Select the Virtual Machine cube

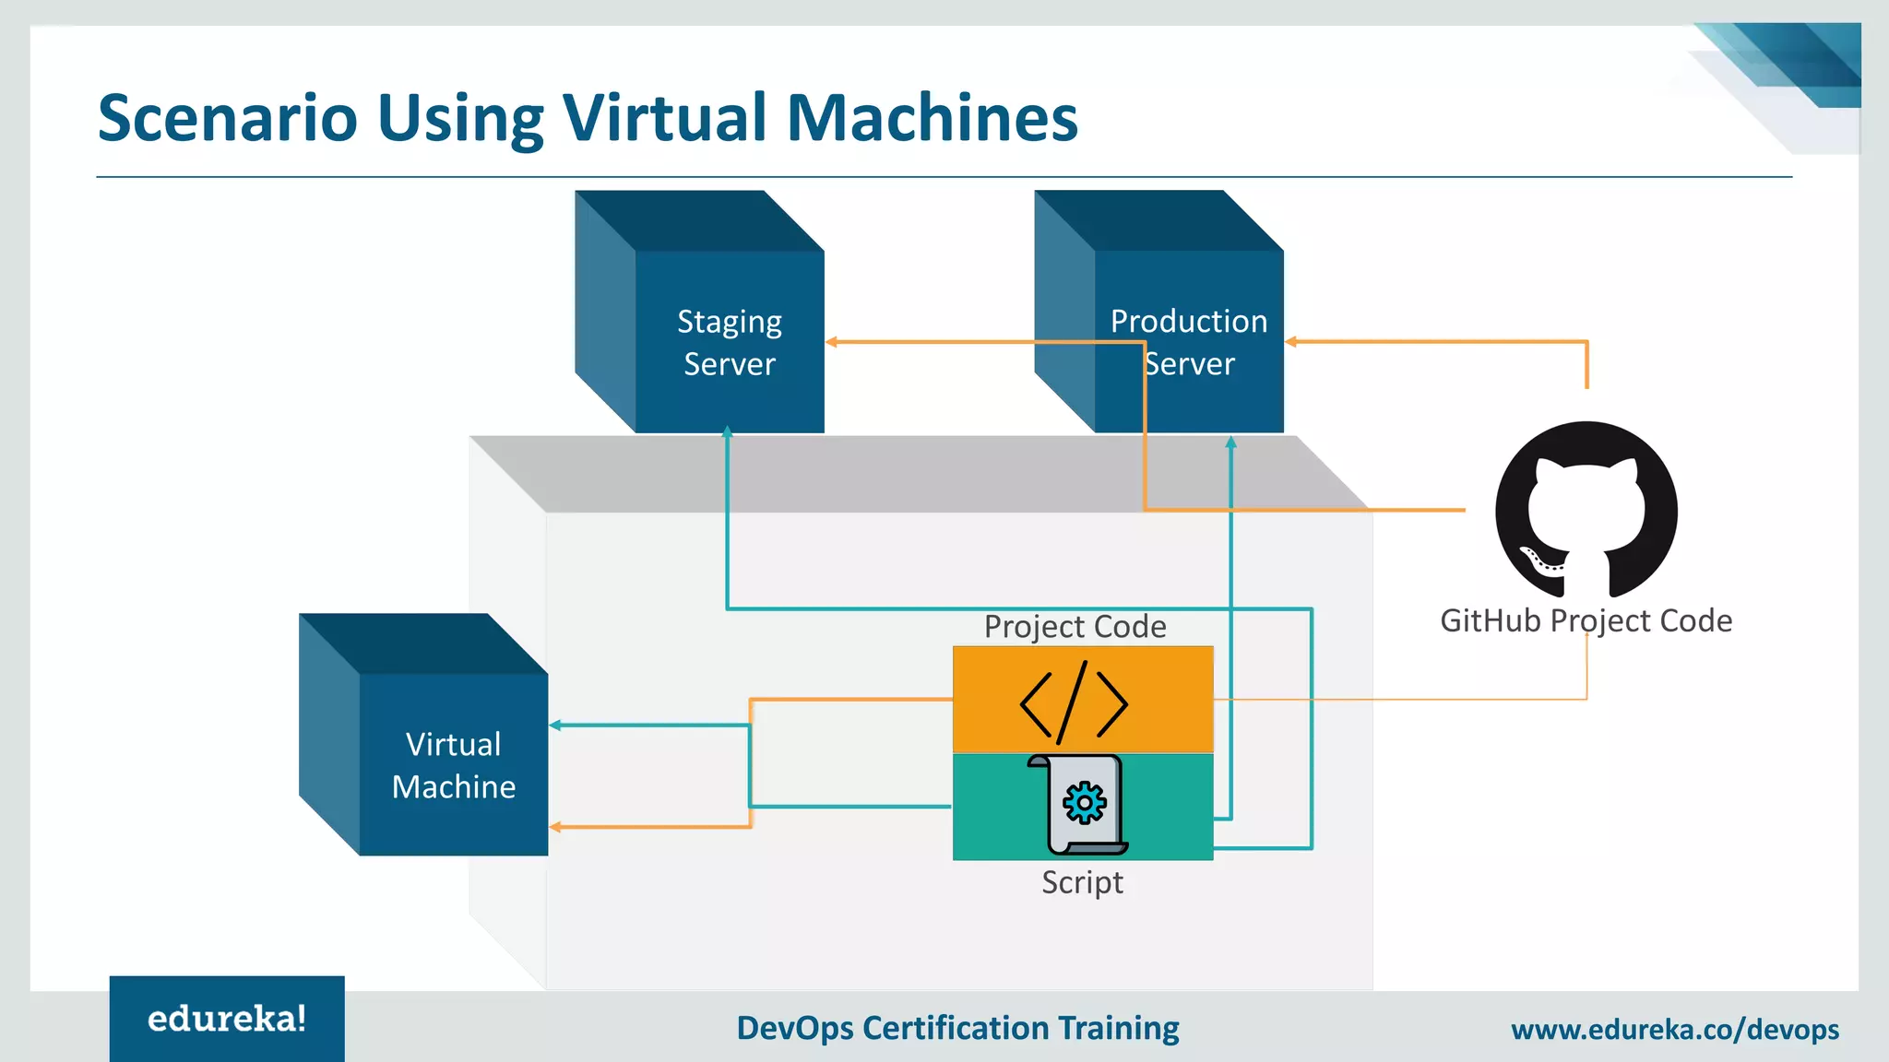453,764
